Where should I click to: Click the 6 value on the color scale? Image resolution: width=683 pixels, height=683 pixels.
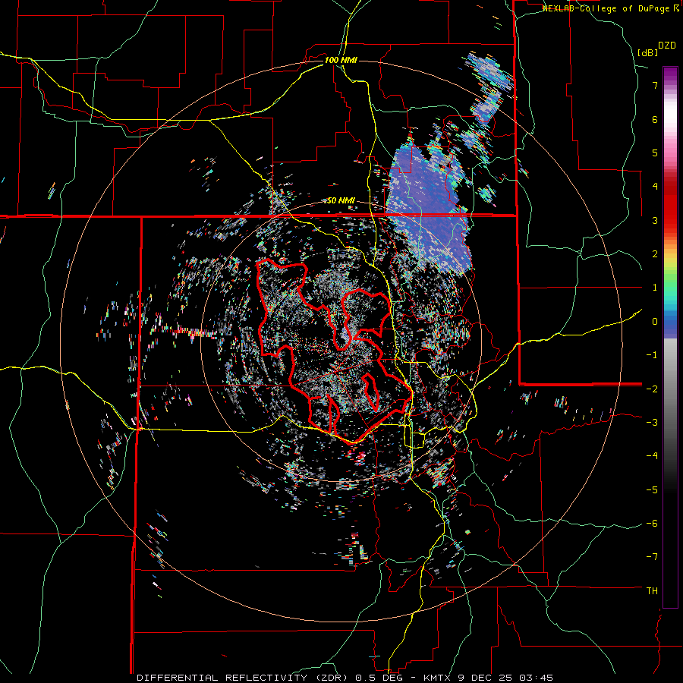(655, 119)
